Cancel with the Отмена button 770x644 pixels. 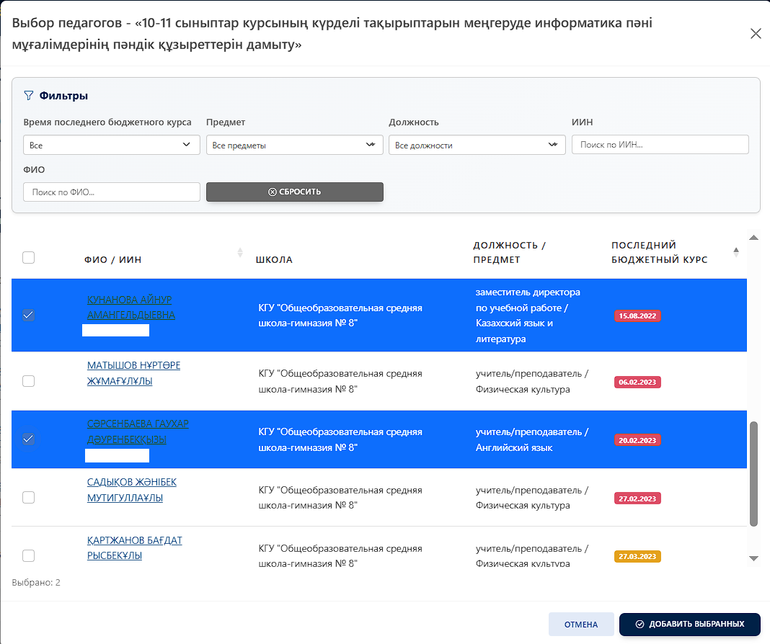[581, 625]
